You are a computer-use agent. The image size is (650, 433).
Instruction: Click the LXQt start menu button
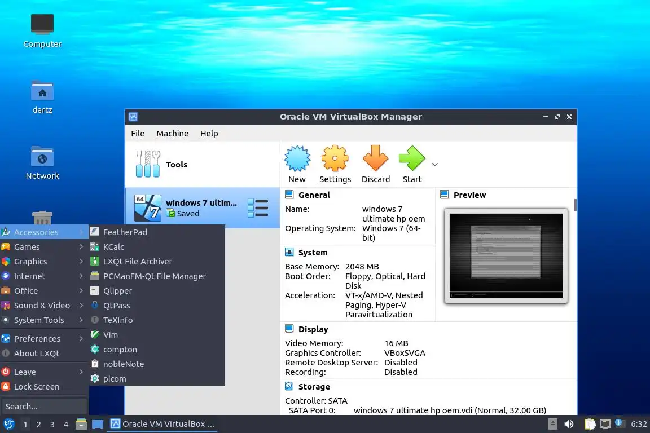point(8,424)
